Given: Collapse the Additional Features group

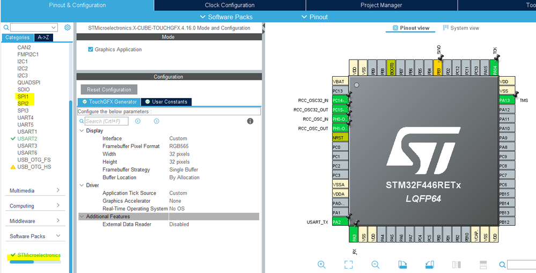Looking at the screenshot, I should [x=82, y=216].
